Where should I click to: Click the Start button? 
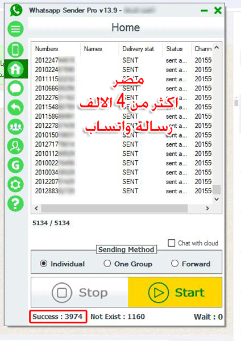(175, 292)
